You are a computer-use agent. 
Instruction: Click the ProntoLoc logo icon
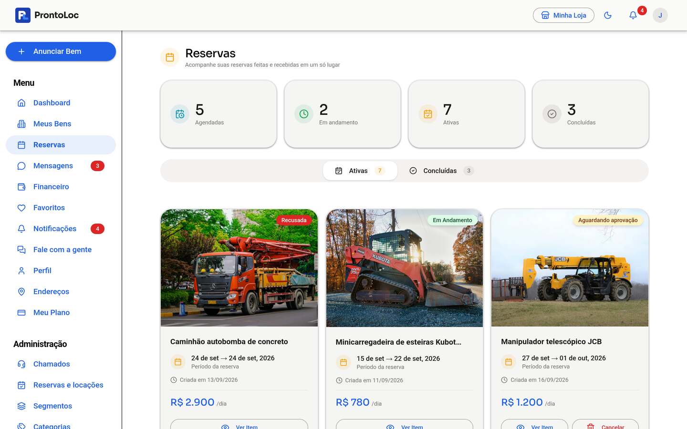[23, 15]
